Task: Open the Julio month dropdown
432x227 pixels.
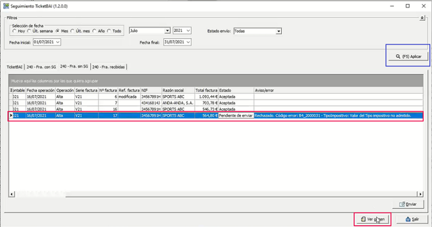Action: click(x=167, y=31)
